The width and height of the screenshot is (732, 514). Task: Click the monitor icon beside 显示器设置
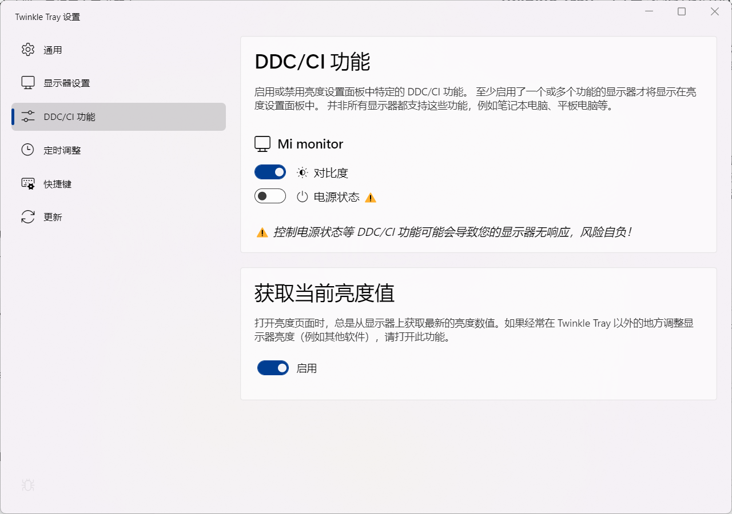pyautogui.click(x=27, y=82)
